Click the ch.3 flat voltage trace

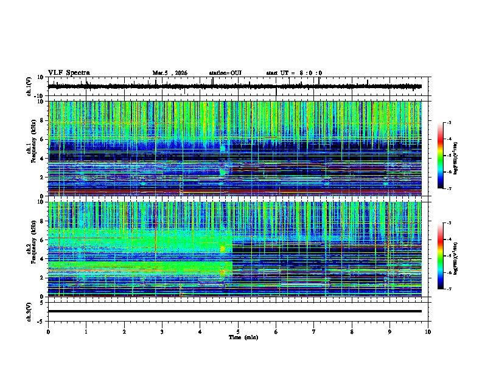(235, 311)
